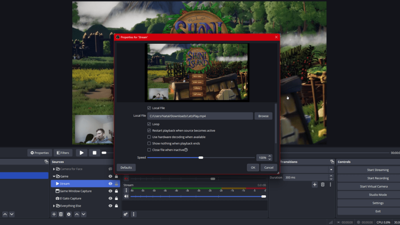Cancel the Properties dialog
Screen dimensions: 400x225
click(269, 168)
